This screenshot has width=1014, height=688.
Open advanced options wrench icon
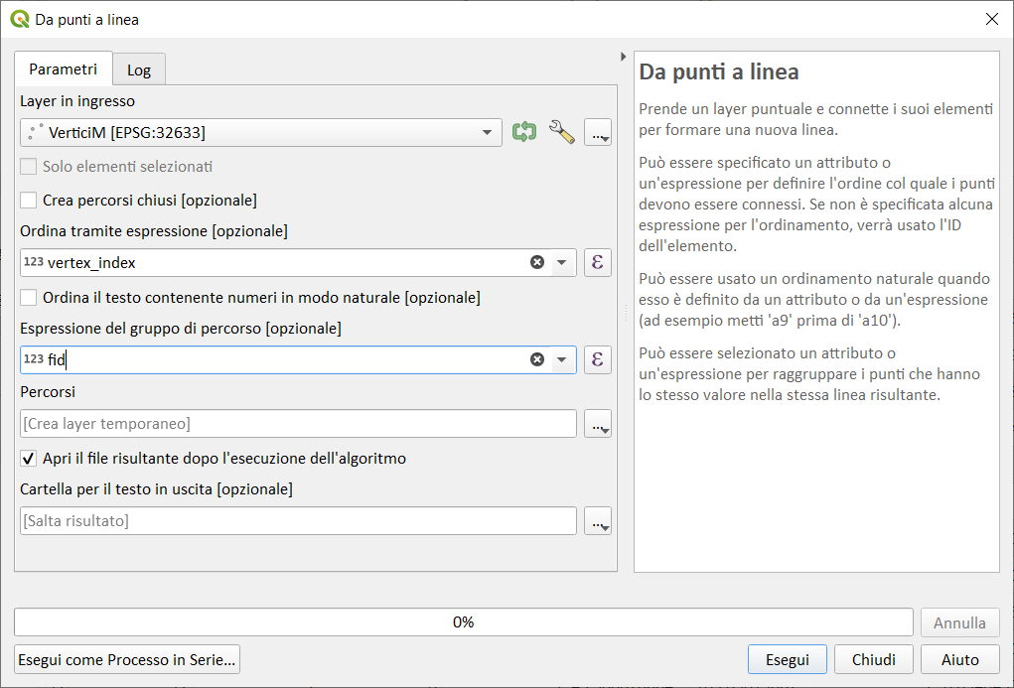pos(562,132)
